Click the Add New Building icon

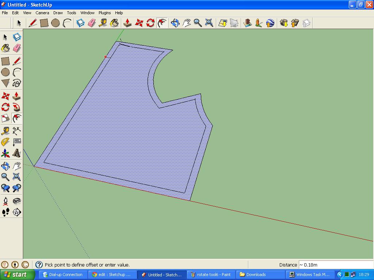click(x=248, y=23)
